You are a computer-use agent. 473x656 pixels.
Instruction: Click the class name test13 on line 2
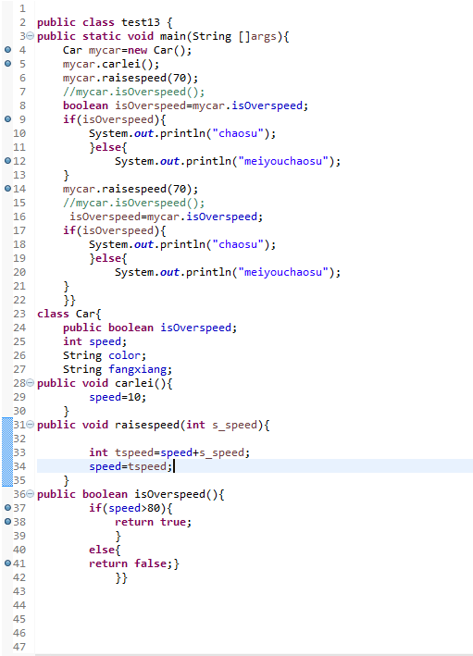141,22
